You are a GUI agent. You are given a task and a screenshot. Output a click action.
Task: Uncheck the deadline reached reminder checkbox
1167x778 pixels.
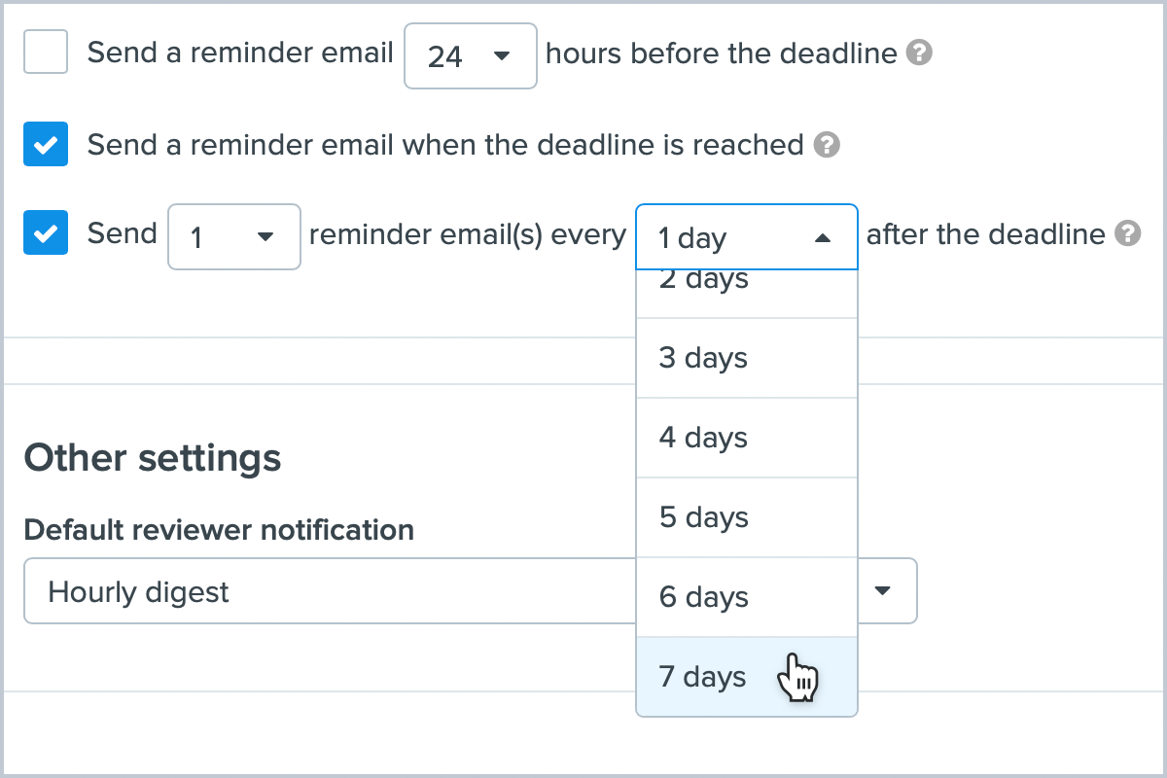(x=46, y=145)
